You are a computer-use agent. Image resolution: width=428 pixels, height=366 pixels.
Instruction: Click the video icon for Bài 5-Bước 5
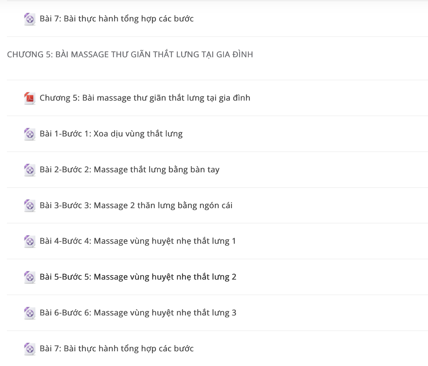(x=30, y=277)
